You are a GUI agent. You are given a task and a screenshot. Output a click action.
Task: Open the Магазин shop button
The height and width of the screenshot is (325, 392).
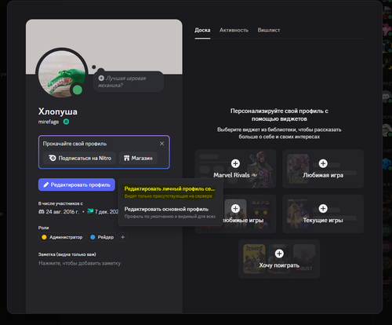138,158
